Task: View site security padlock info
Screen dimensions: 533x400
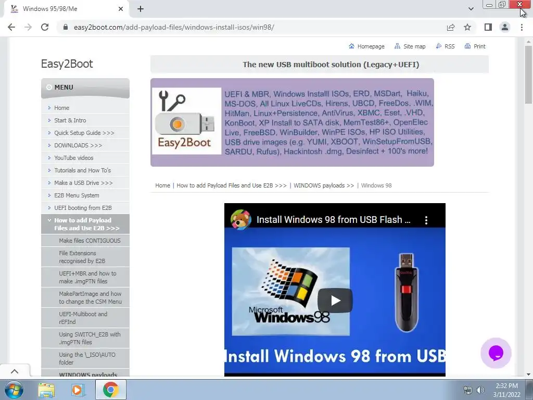Action: [66, 27]
